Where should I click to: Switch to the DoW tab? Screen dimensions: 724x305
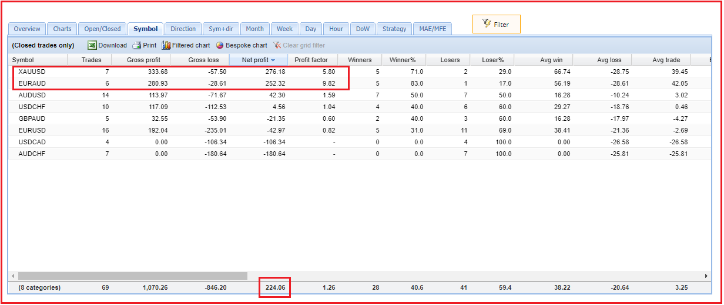pos(363,29)
